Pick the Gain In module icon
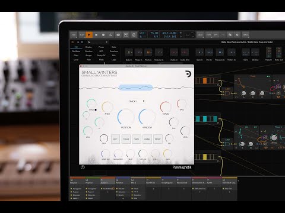 click(199, 53)
